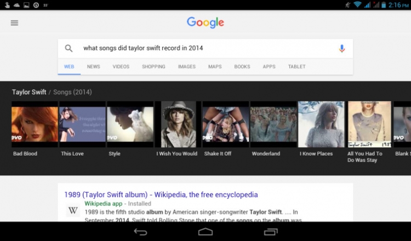Open the This Love thumbnail

(82, 124)
